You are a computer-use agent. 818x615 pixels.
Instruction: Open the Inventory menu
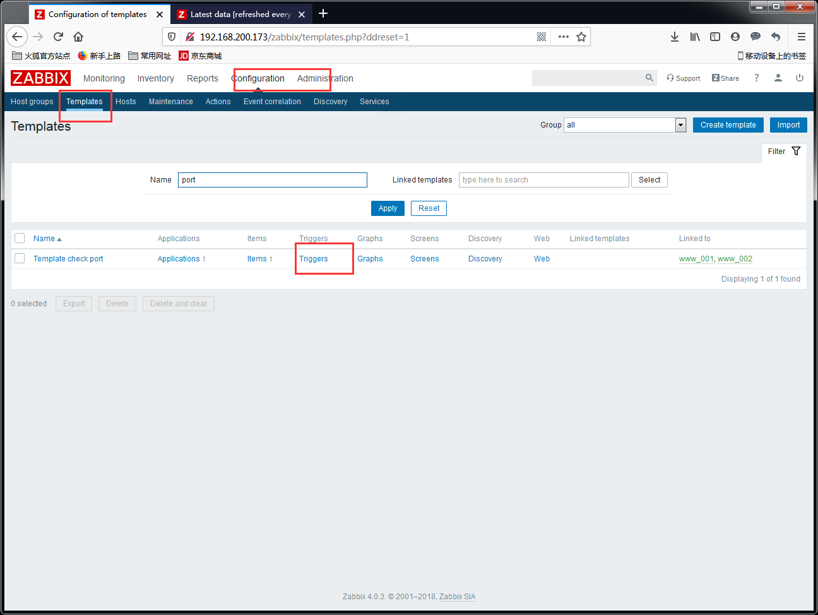pyautogui.click(x=156, y=78)
